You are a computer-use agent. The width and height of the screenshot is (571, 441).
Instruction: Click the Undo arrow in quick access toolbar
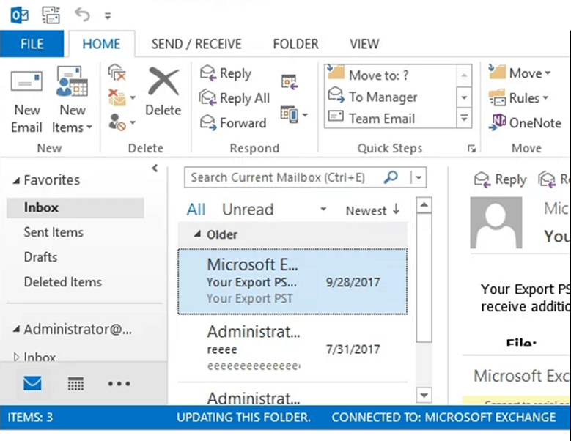click(82, 15)
